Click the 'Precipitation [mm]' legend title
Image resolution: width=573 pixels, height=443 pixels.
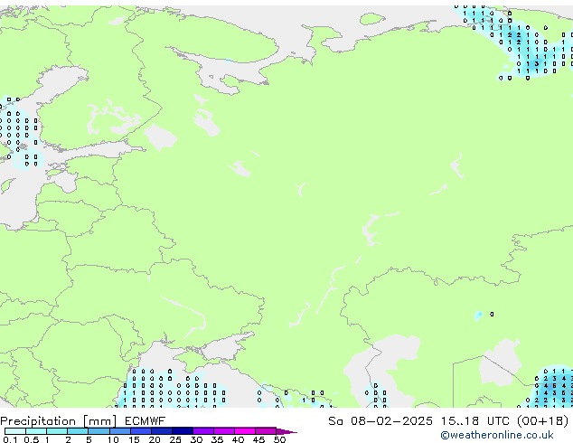pos(59,421)
